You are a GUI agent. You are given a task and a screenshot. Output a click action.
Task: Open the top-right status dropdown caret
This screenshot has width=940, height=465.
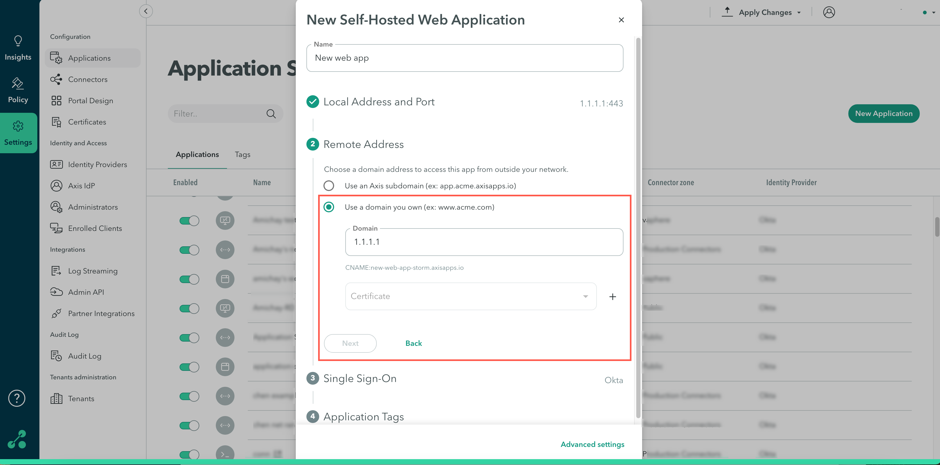click(933, 13)
